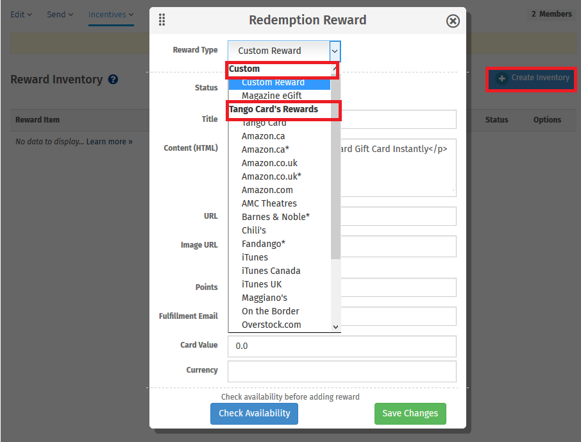Focus the Currency text field
Screen dimensions: 581x442
pyautogui.click(x=342, y=371)
